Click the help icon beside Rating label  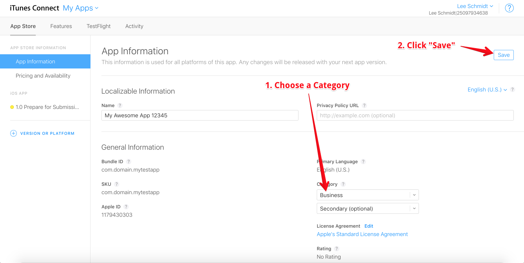pos(336,248)
